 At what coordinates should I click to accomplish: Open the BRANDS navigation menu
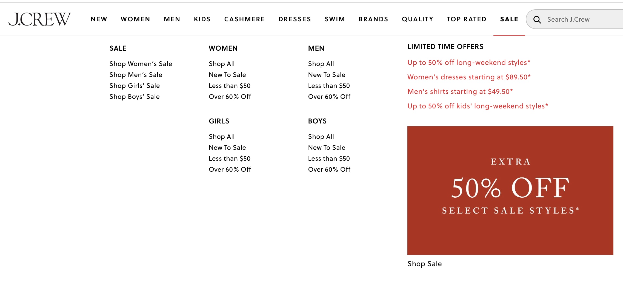tap(373, 19)
